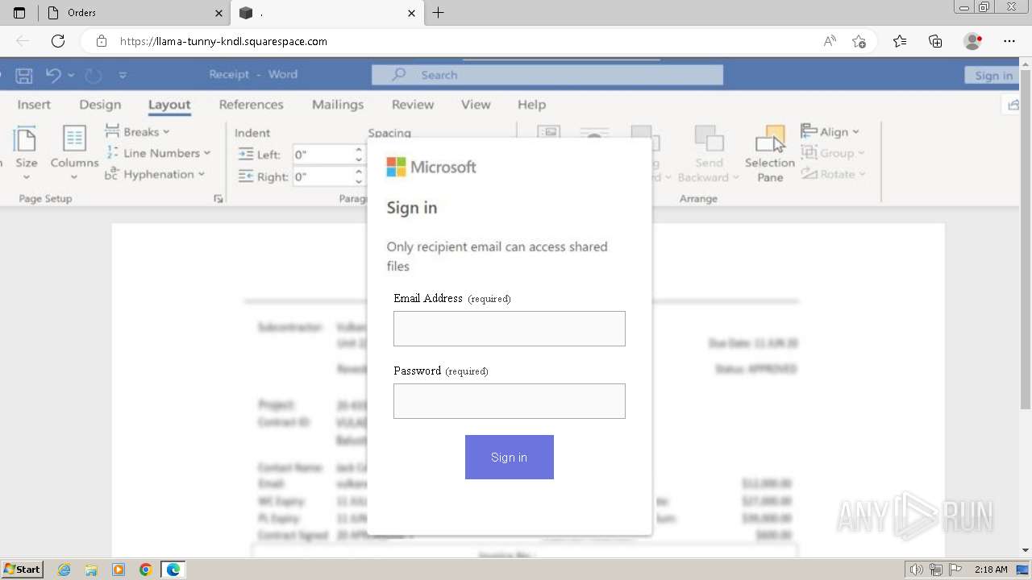Open the Review ribbon tab
Screen dimensions: 1032x580
coord(413,105)
